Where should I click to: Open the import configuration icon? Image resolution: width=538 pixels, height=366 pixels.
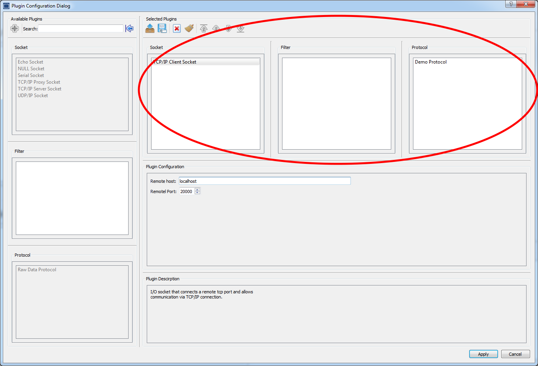(x=150, y=28)
